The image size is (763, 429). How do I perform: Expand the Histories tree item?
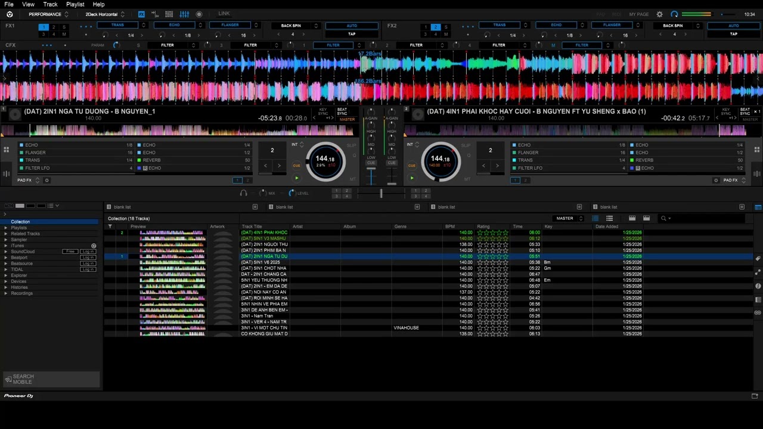click(6, 287)
